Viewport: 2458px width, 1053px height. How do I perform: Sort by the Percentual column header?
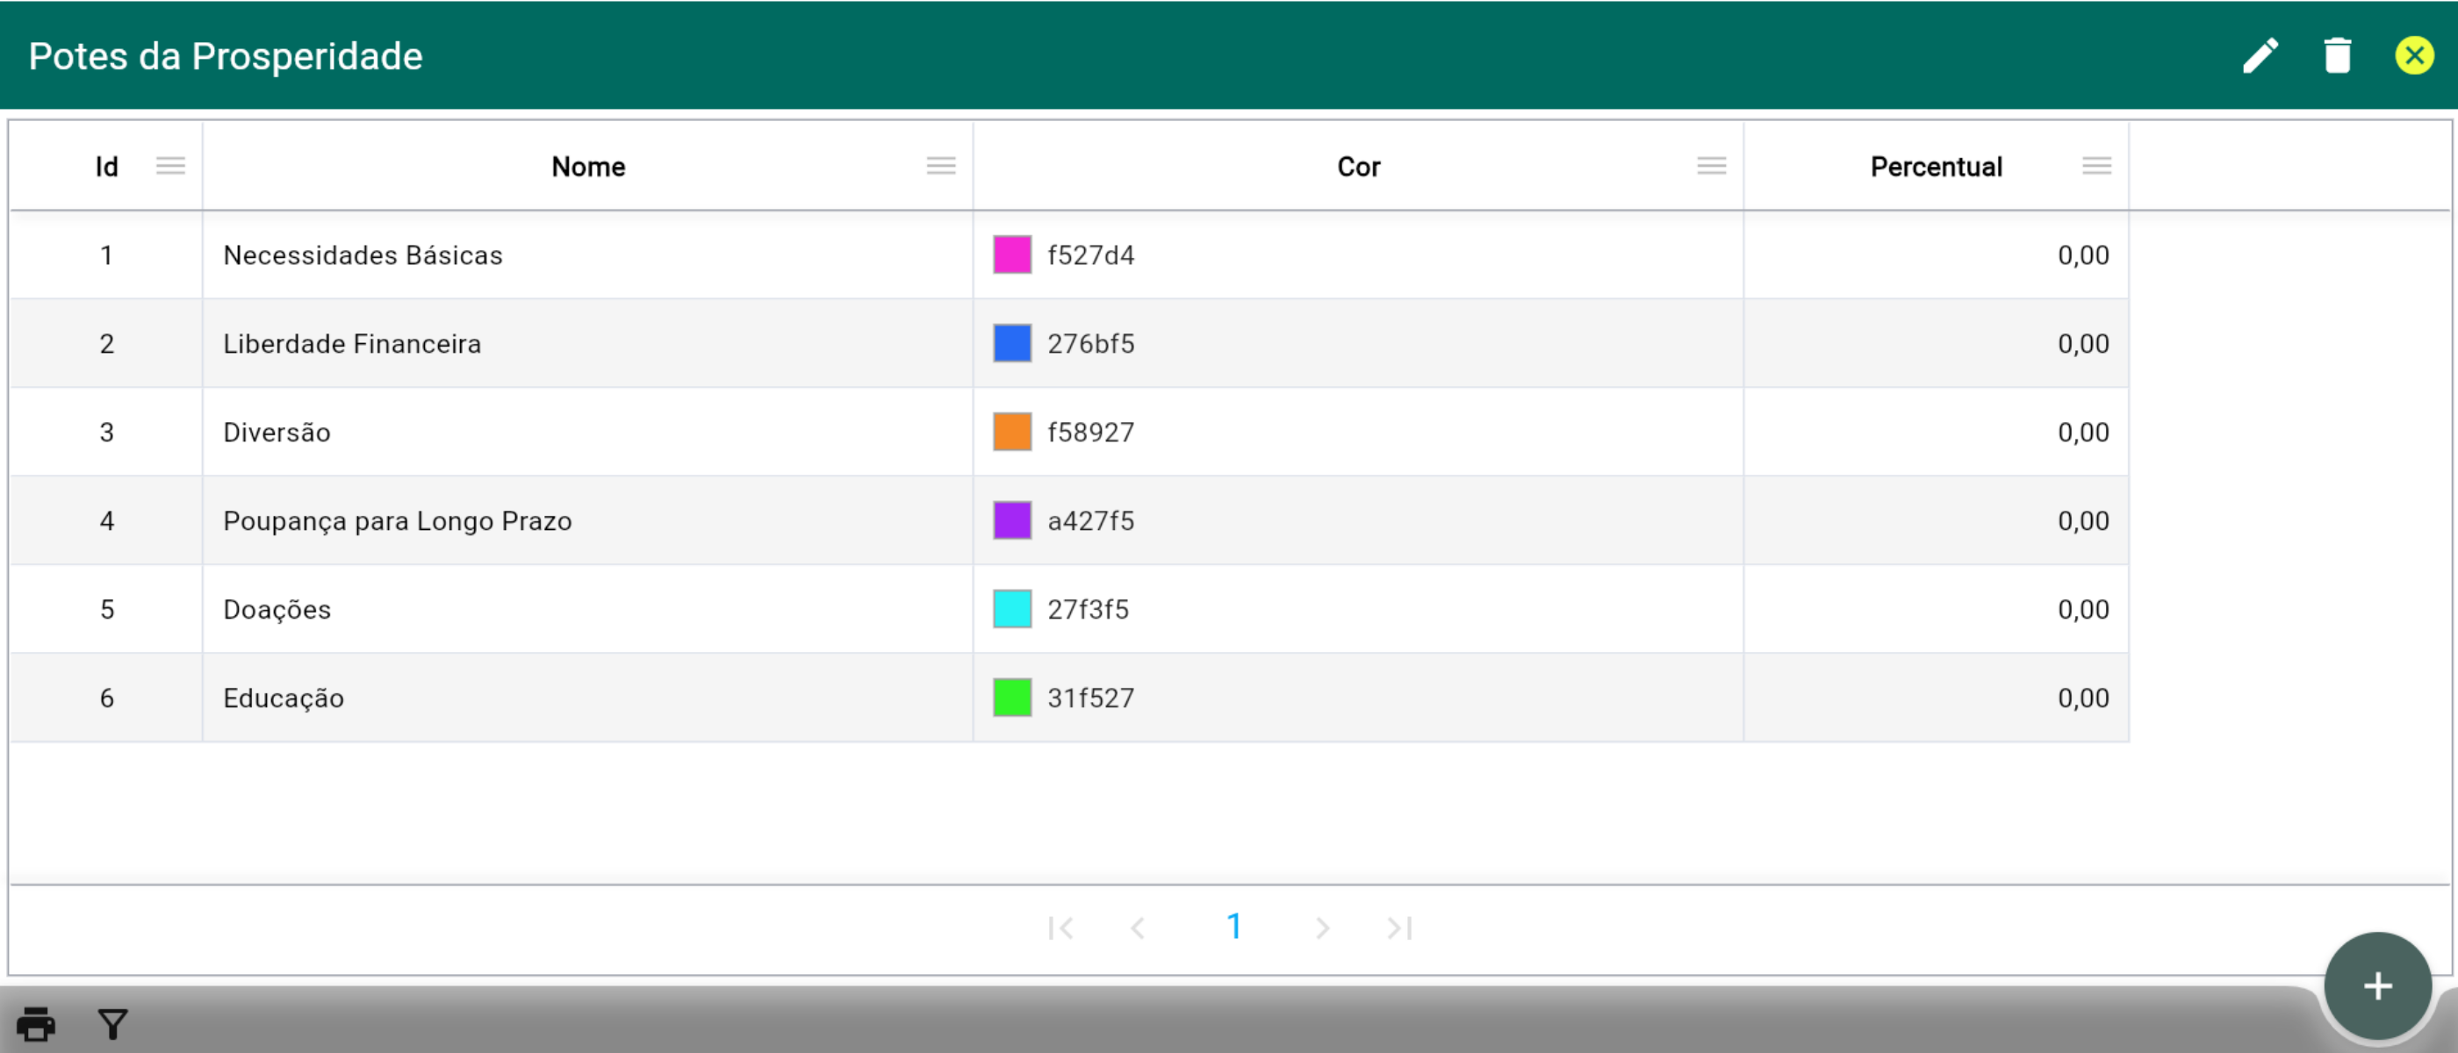pos(1935,167)
